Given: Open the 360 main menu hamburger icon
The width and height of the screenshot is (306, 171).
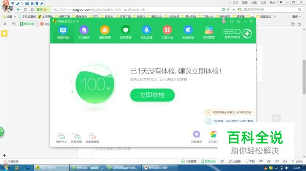Looking at the screenshot, I should (239, 21).
